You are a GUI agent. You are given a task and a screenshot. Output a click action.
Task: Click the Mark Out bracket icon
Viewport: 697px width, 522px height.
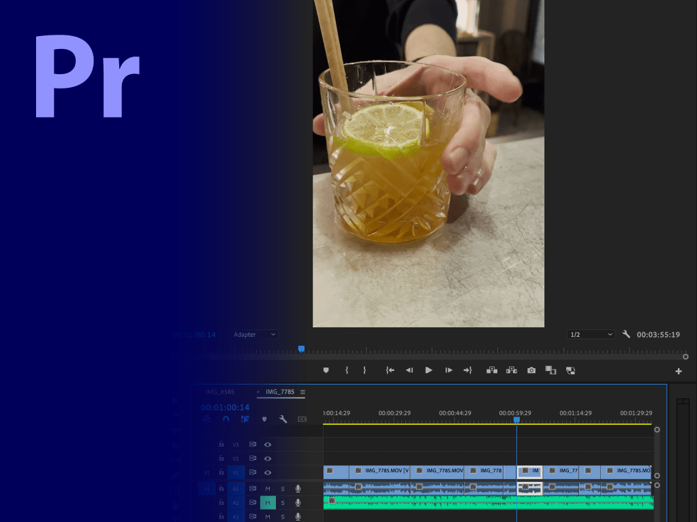(x=365, y=370)
